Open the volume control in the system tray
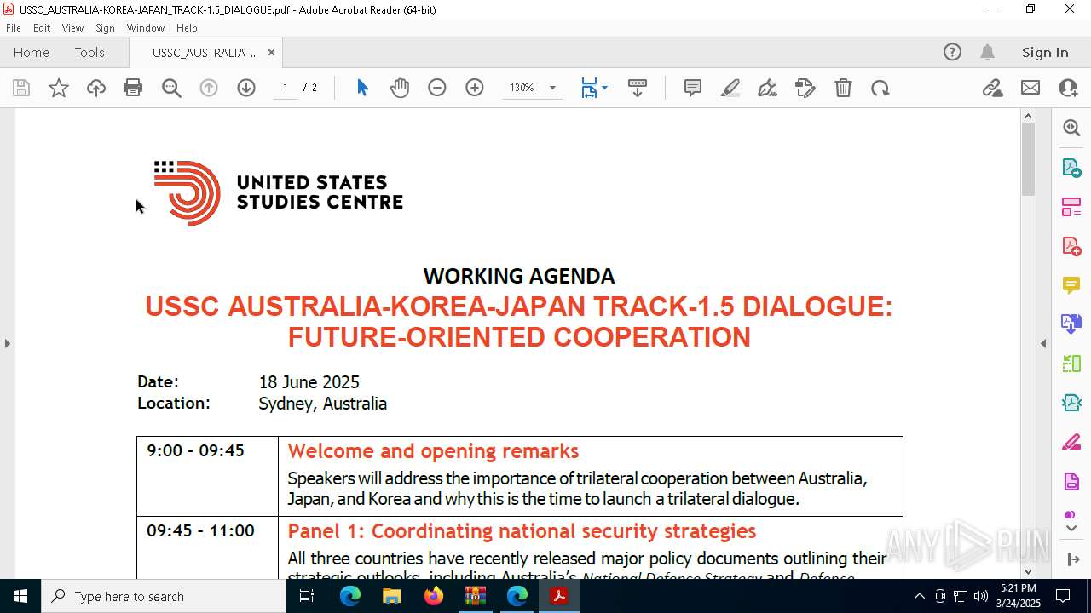This screenshot has height=613, width=1091. coord(980,596)
